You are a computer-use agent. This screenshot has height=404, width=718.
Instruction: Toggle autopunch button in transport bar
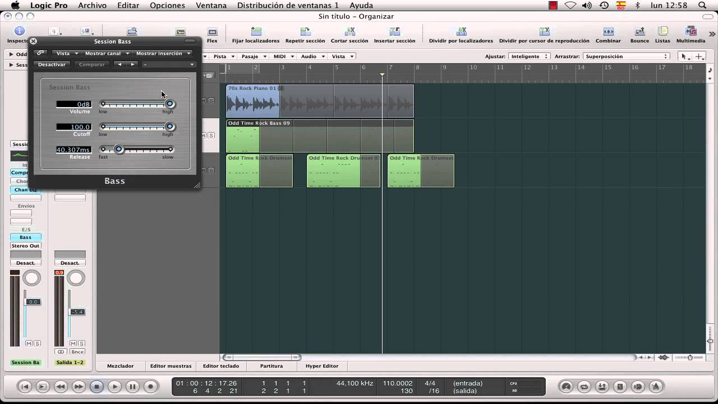coord(602,387)
